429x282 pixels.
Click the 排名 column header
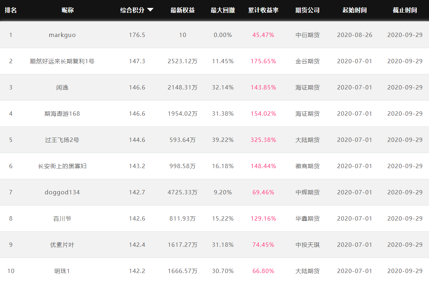pos(11,10)
